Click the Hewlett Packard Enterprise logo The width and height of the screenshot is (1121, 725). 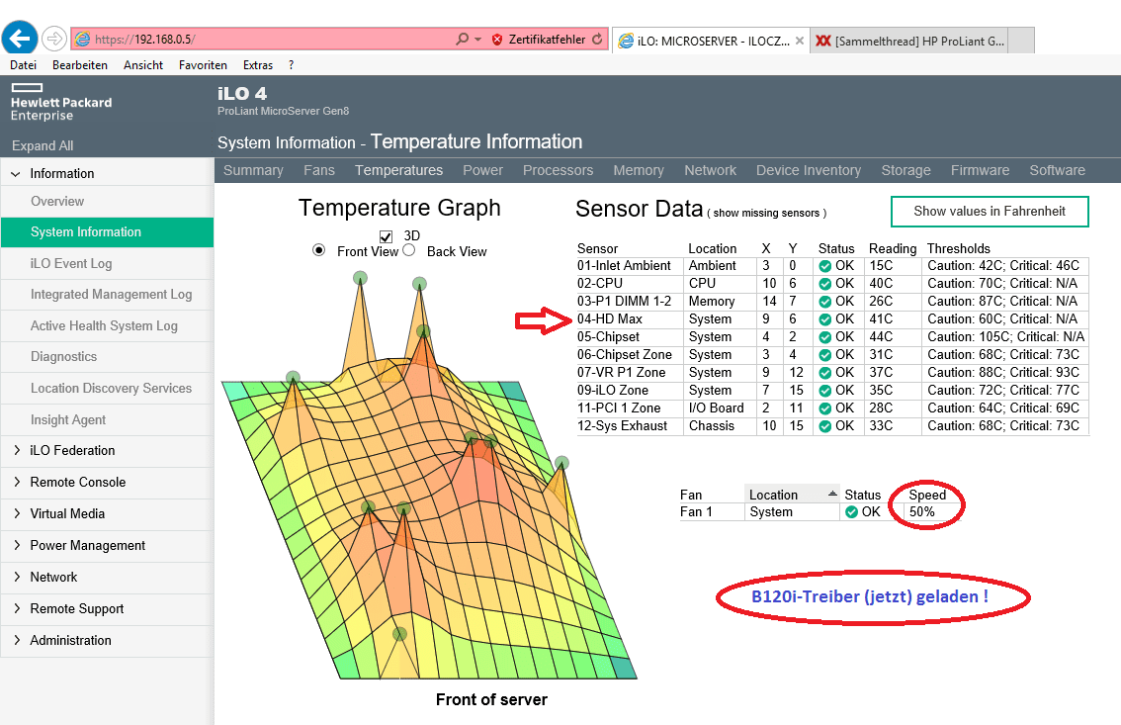(x=61, y=102)
